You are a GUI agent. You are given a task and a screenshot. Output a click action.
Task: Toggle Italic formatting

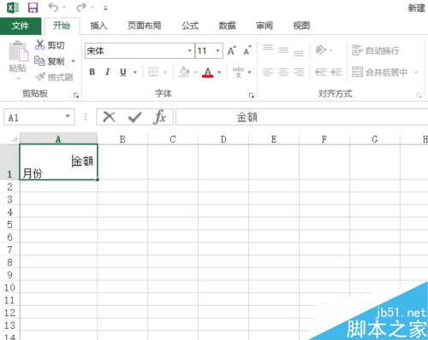point(107,72)
